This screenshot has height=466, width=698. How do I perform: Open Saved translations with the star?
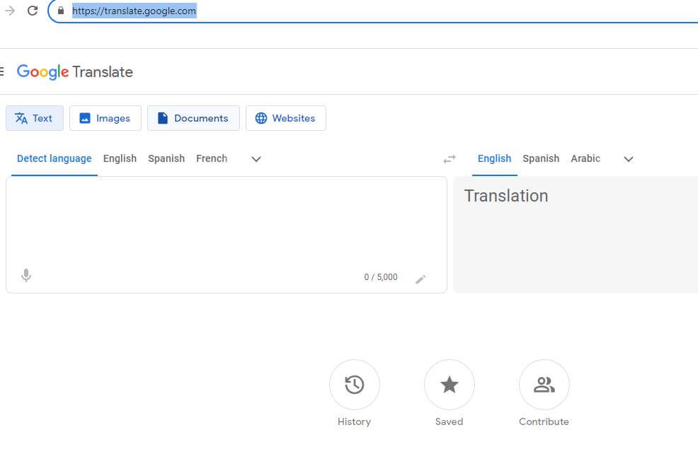click(x=450, y=385)
